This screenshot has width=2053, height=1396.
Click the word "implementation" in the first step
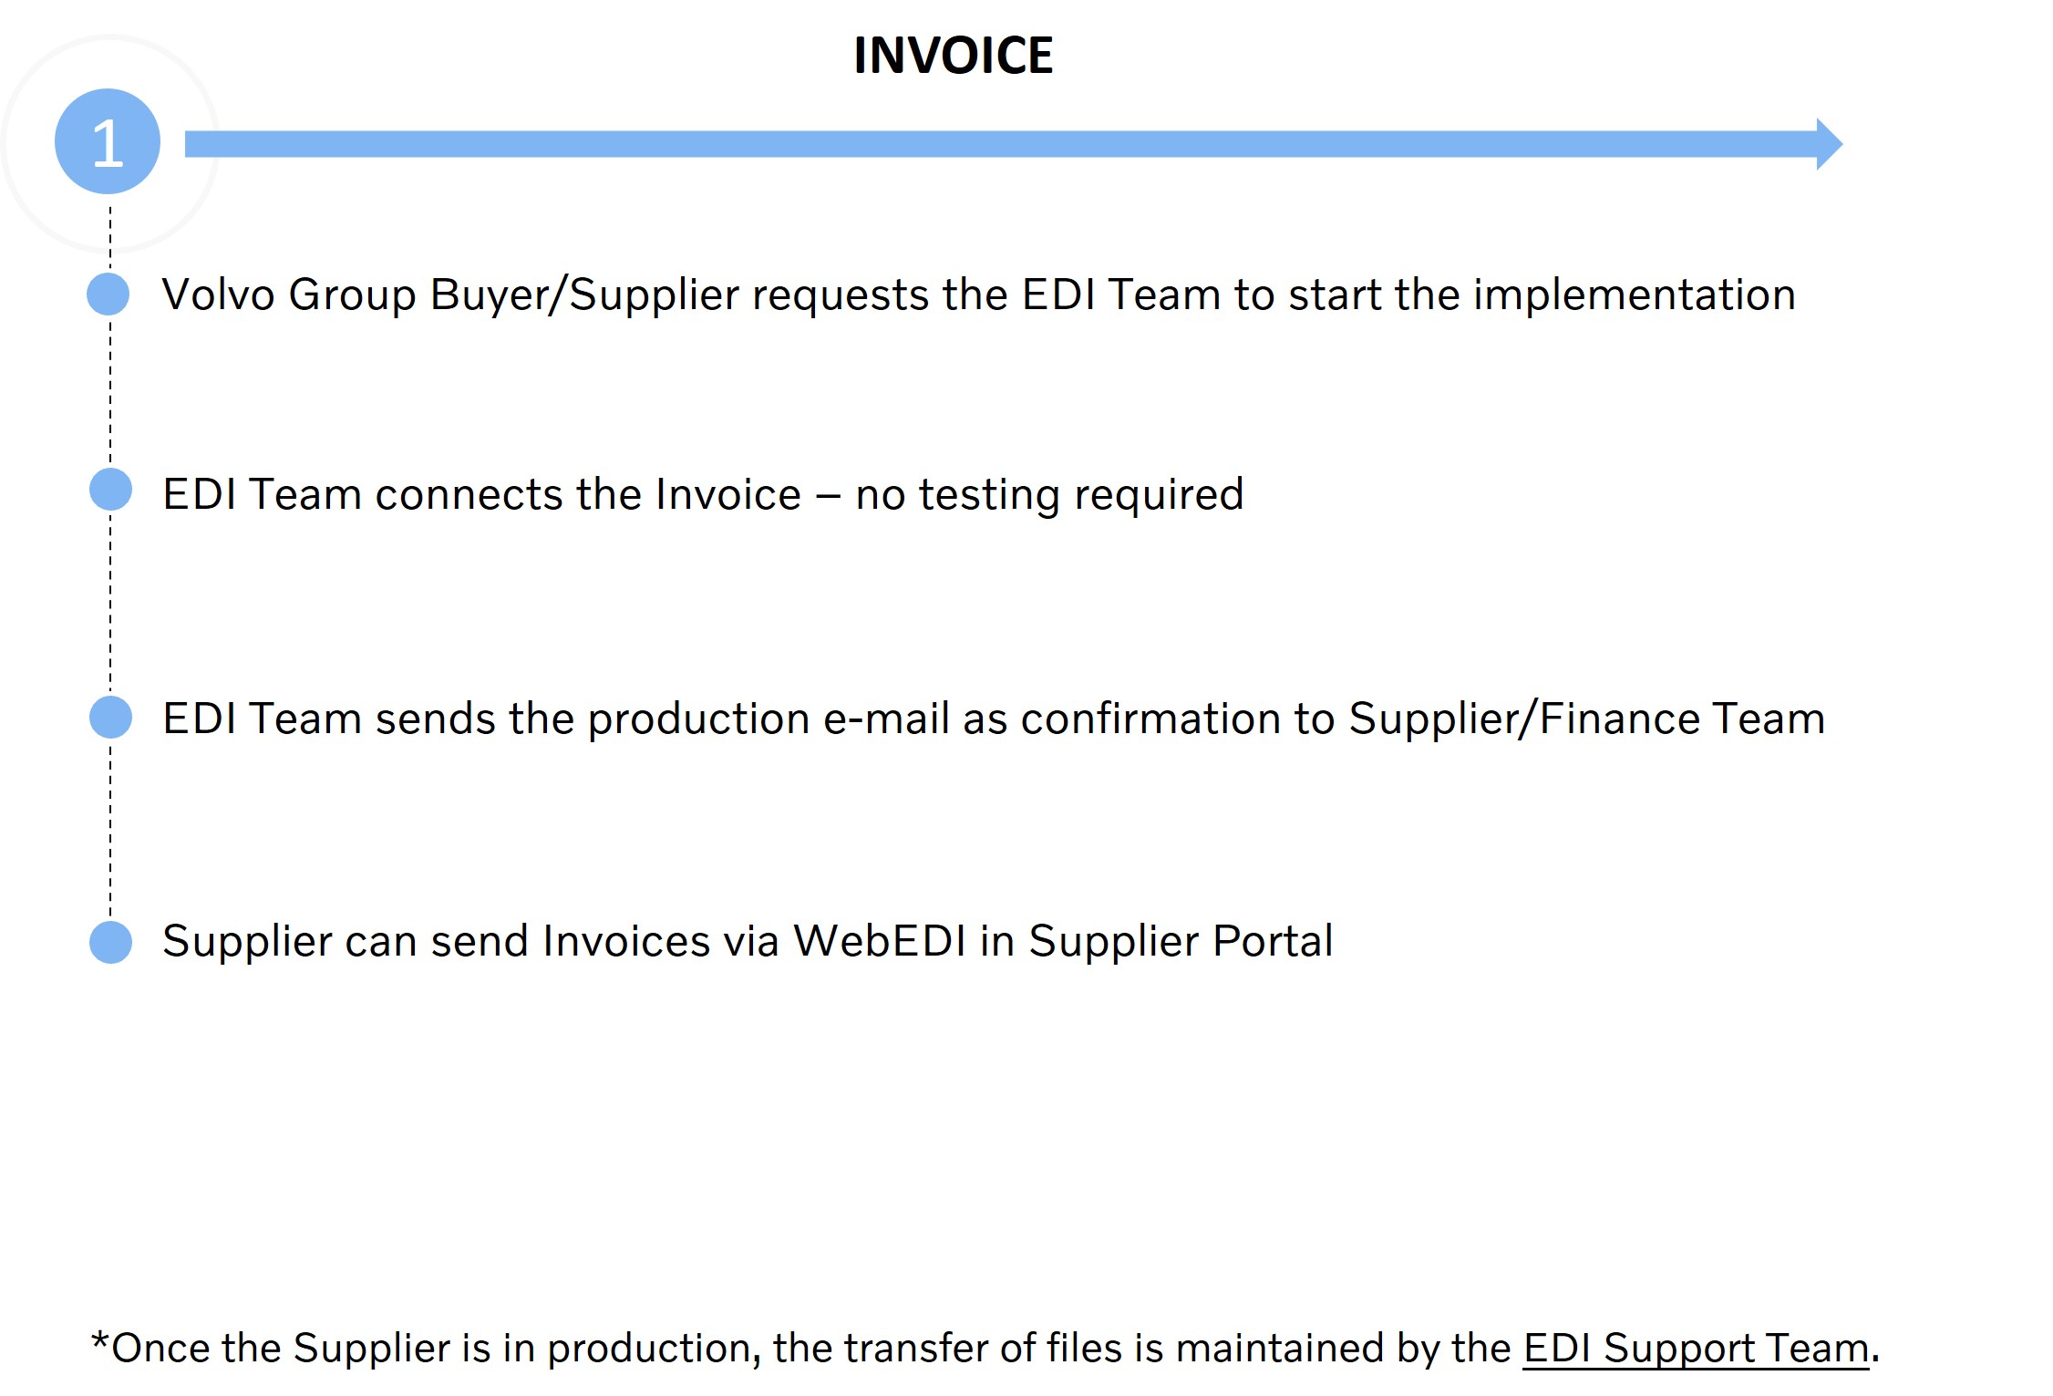click(x=1634, y=295)
